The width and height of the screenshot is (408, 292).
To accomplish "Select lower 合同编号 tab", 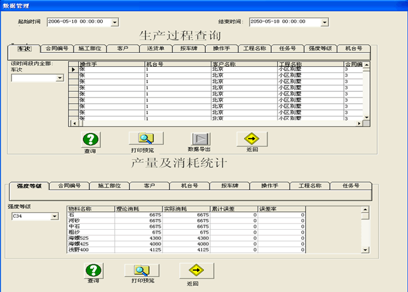I will (69, 186).
